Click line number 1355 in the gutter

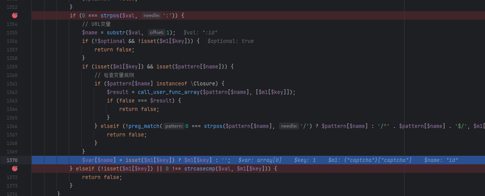point(12,32)
